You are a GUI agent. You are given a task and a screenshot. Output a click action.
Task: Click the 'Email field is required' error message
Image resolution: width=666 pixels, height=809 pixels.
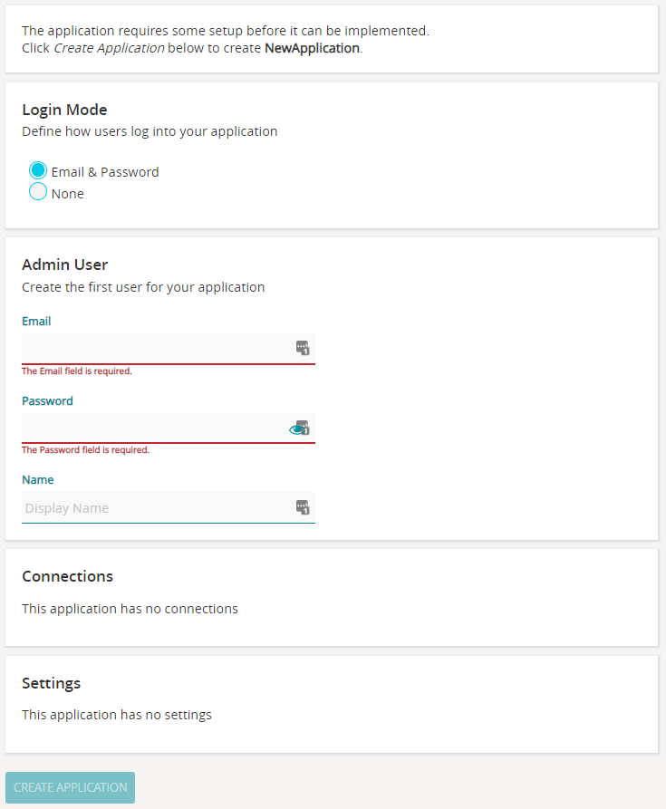(x=77, y=371)
